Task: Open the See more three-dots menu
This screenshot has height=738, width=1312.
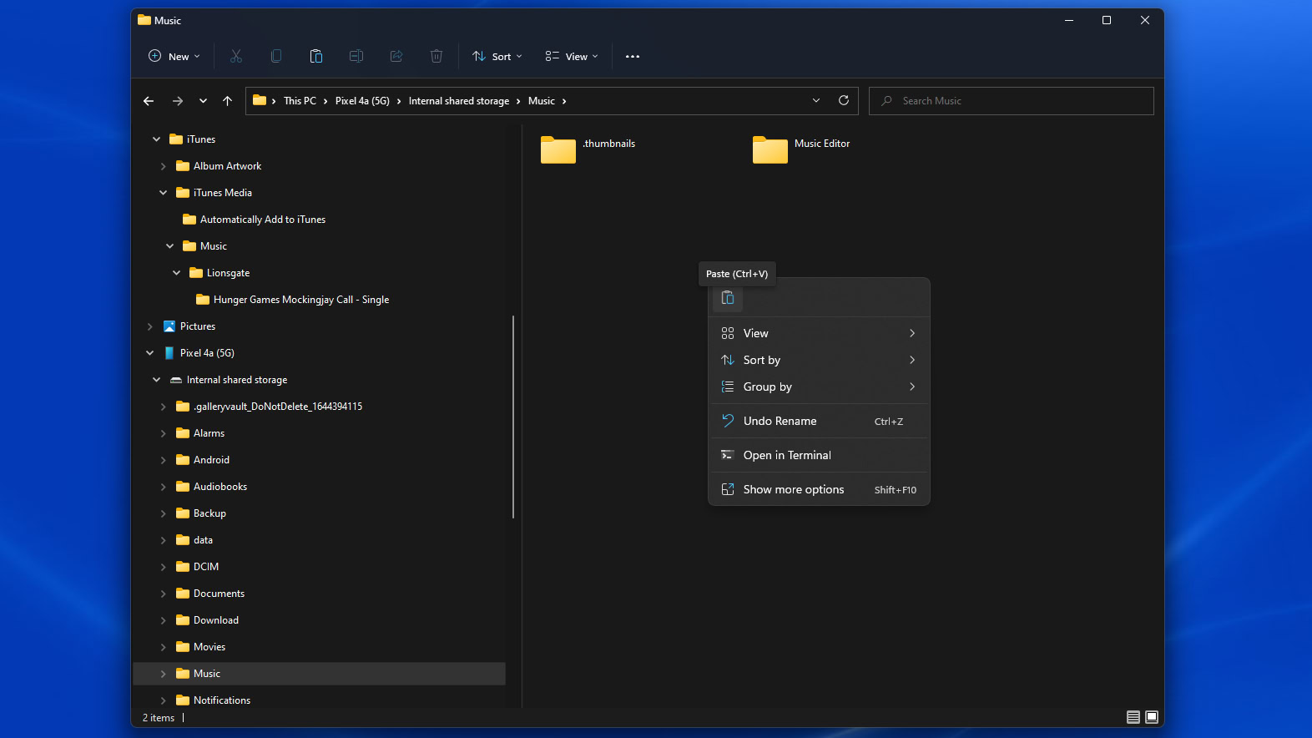Action: [x=633, y=57]
